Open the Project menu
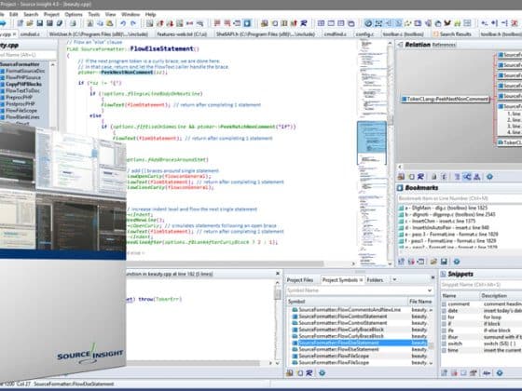Viewport: 522px width, 391px height. pos(51,14)
